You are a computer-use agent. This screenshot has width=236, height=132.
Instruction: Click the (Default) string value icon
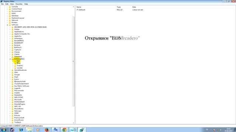(x=77, y=10)
